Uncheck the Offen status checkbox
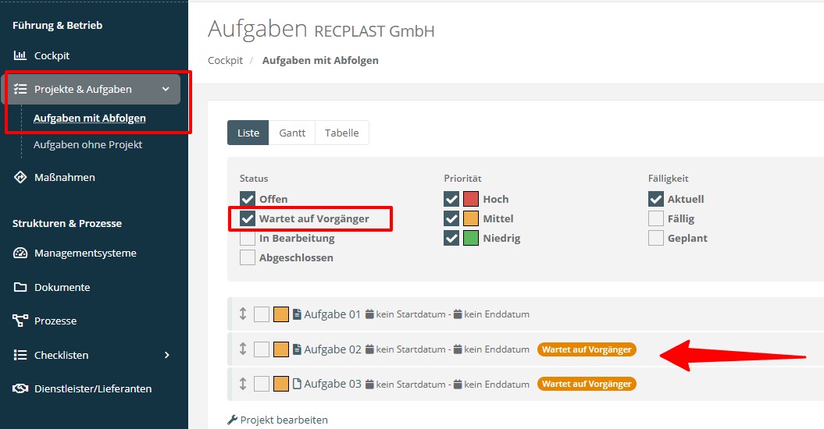 tap(248, 199)
